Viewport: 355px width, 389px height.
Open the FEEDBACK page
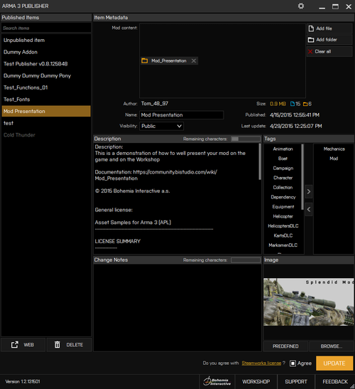[x=335, y=382]
